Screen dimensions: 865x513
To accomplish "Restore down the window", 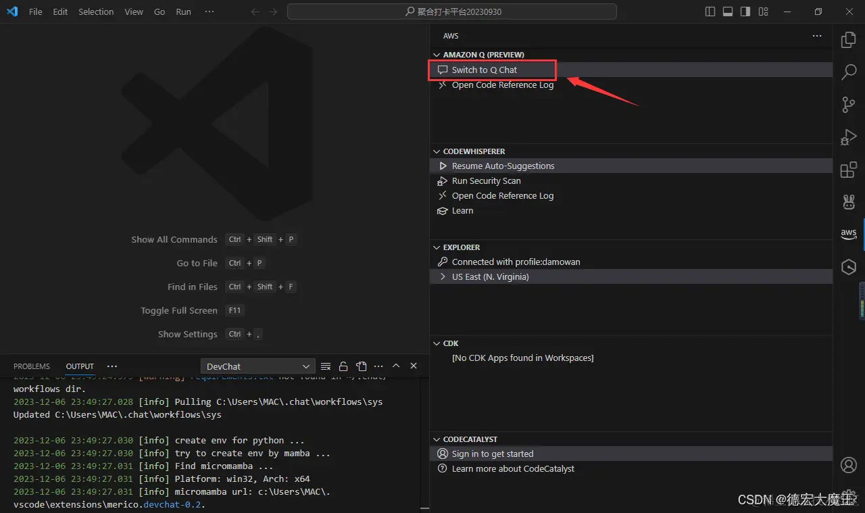I will [x=818, y=11].
